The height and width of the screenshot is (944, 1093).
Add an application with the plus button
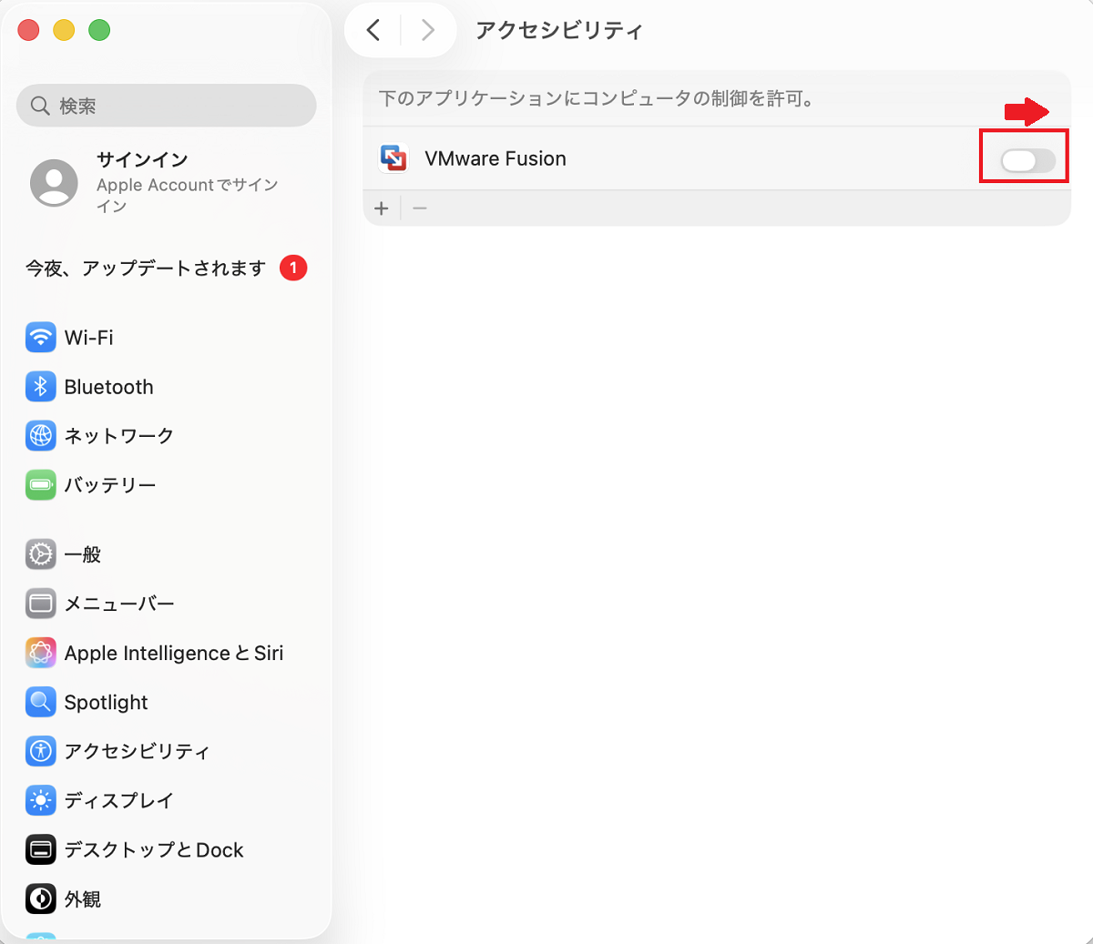coord(382,208)
